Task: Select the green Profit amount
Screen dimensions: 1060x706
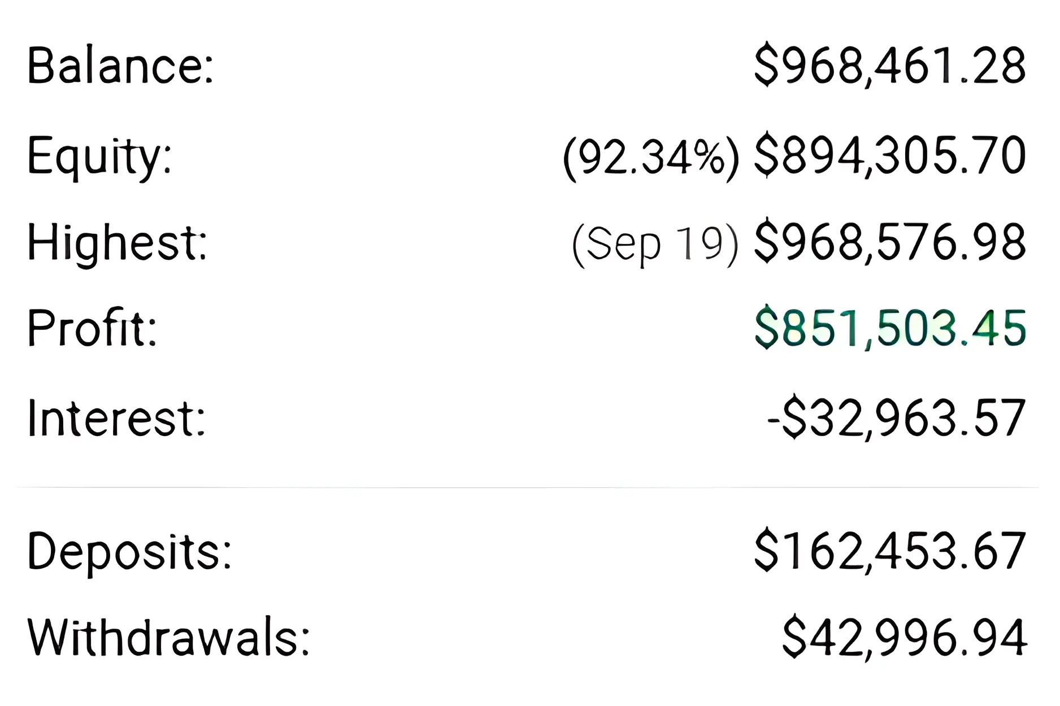Action: 890,329
